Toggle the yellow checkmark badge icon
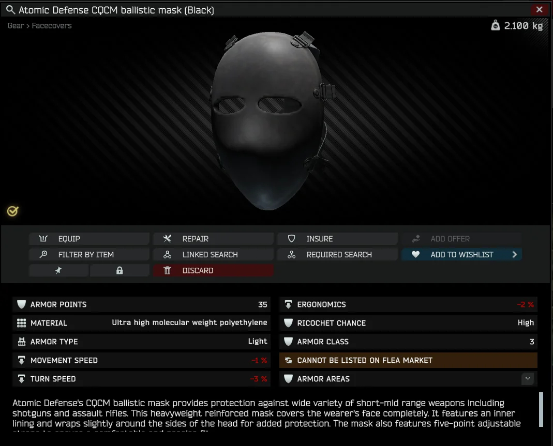 click(x=13, y=211)
